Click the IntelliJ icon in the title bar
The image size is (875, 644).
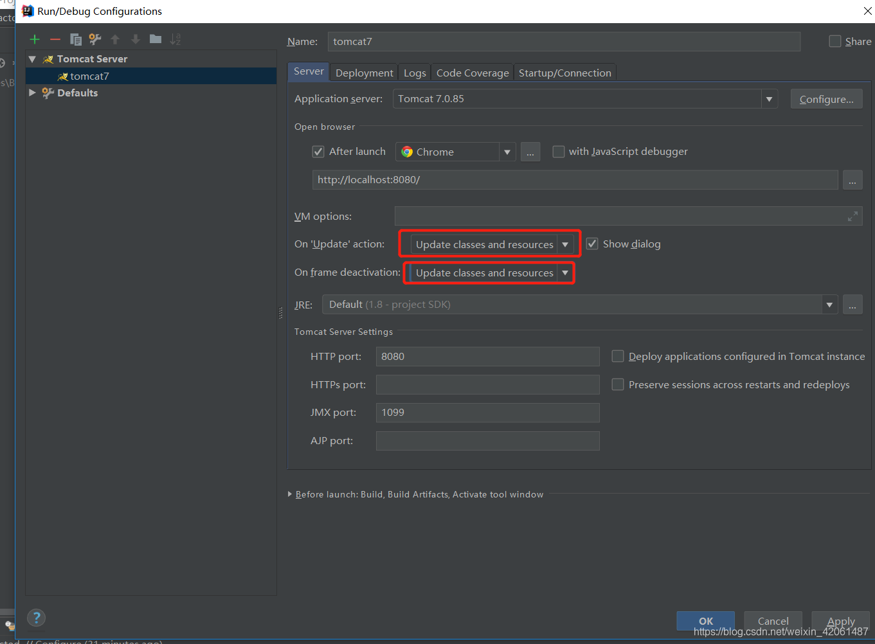point(28,11)
